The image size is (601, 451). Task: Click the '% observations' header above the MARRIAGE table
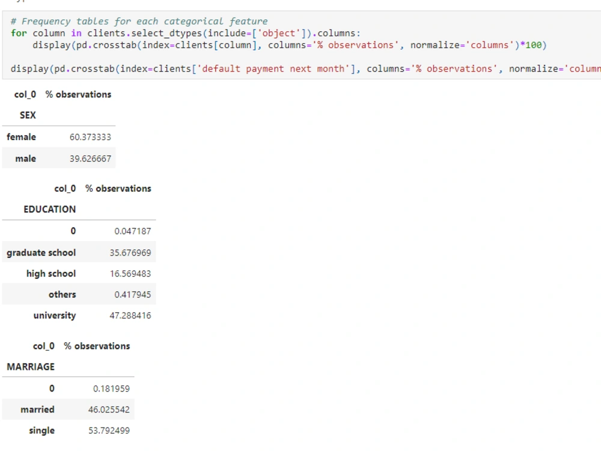pos(97,346)
